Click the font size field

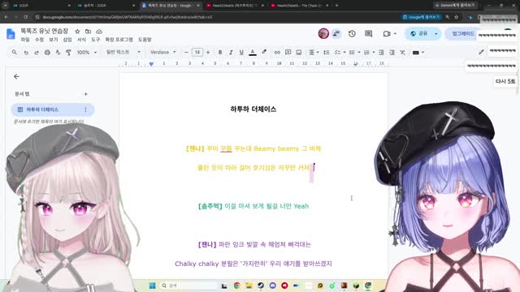click(x=197, y=52)
